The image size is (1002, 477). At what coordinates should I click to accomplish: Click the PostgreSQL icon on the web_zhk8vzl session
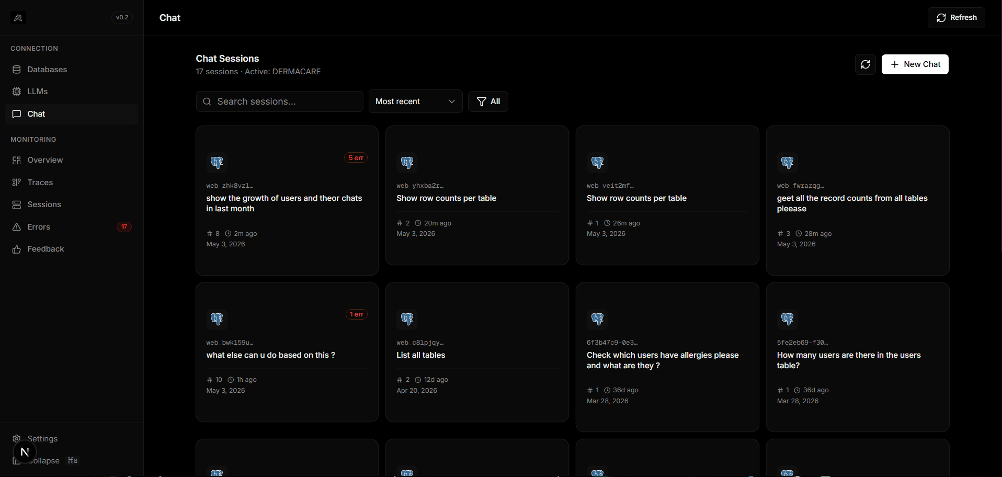[217, 162]
